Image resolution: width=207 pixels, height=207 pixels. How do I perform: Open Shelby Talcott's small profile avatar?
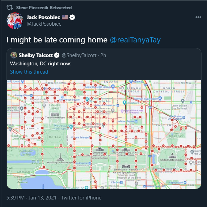tap(14, 55)
